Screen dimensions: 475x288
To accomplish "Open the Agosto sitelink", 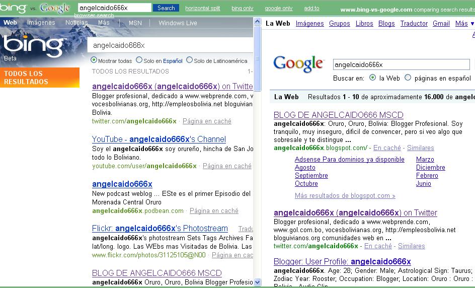I will click(x=305, y=167).
